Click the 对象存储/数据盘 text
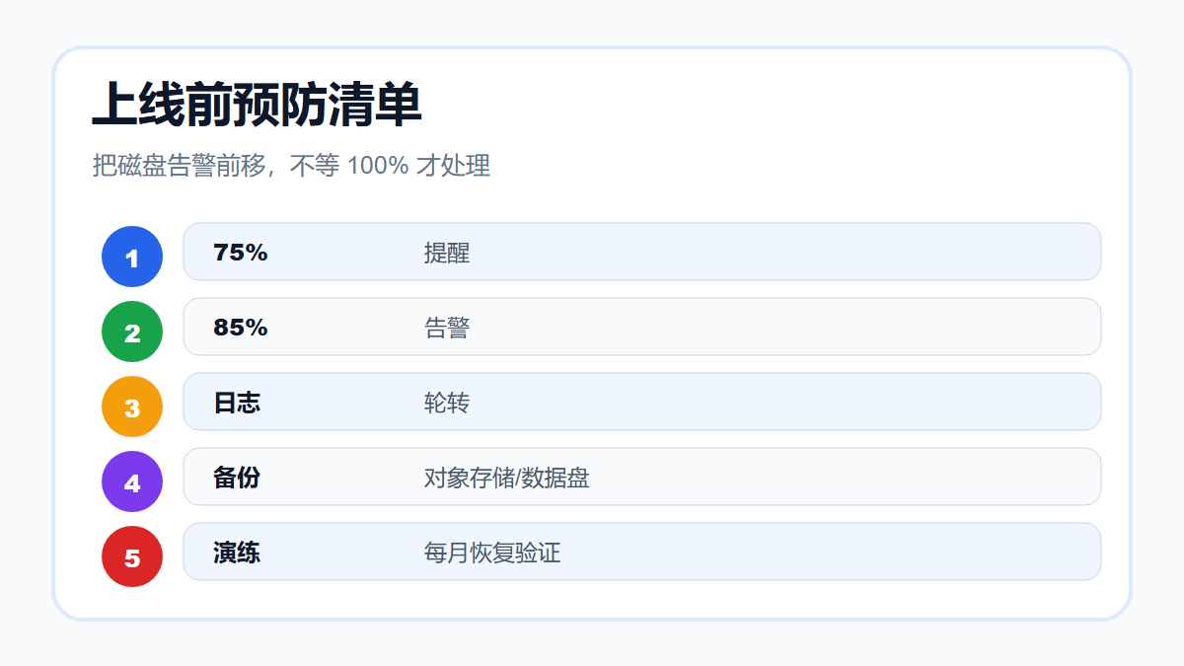This screenshot has width=1184, height=666. [x=507, y=478]
